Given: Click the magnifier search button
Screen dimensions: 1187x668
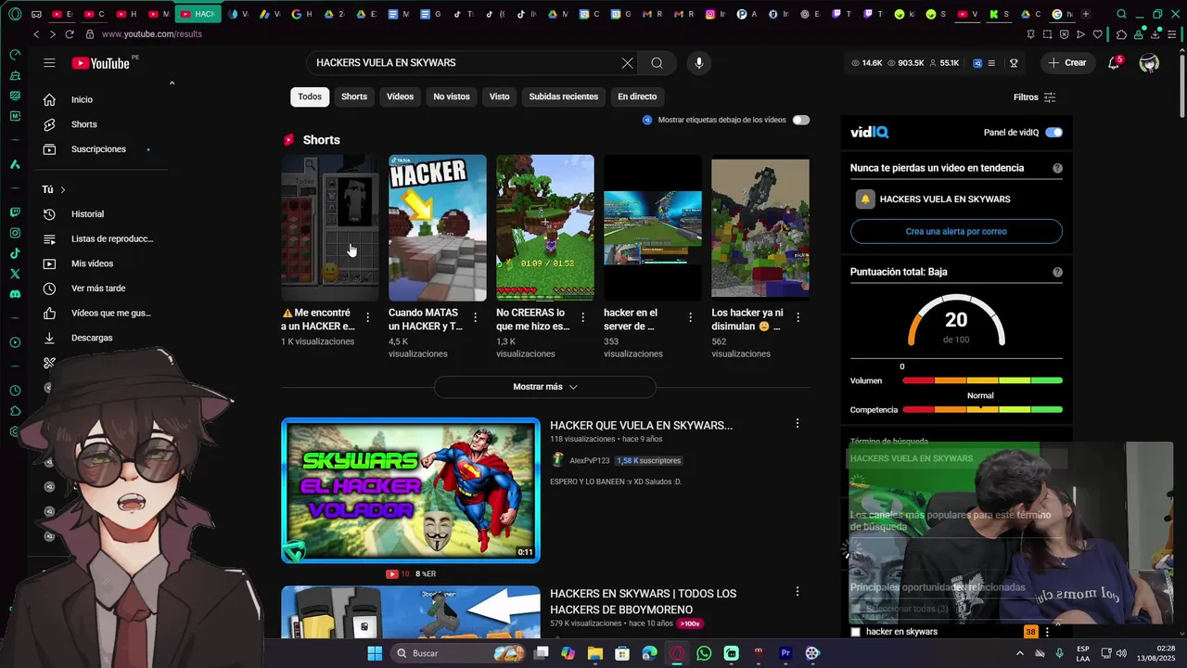Looking at the screenshot, I should [x=657, y=63].
